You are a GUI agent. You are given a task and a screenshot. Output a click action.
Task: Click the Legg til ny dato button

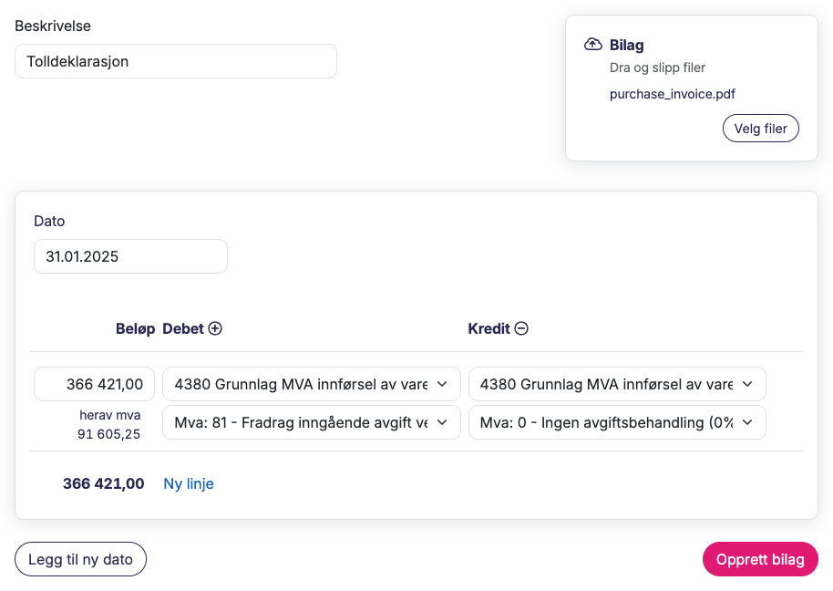coord(80,559)
